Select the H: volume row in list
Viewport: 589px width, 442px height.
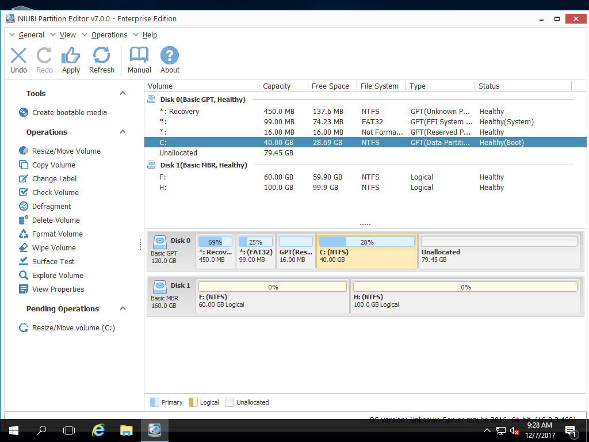[365, 187]
